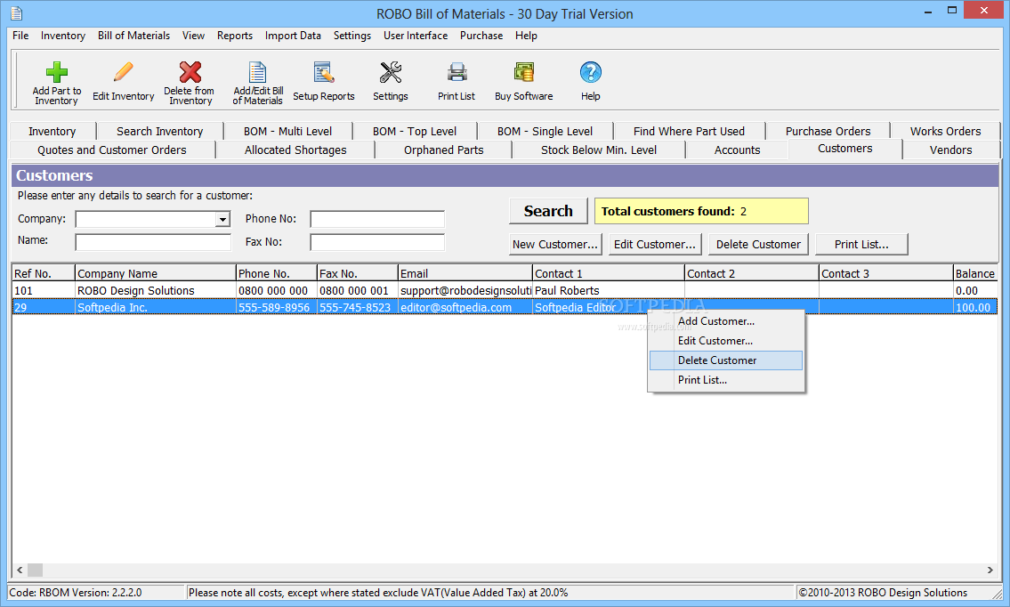The image size is (1010, 607).
Task: Switch to the Accounts tab
Action: (738, 150)
